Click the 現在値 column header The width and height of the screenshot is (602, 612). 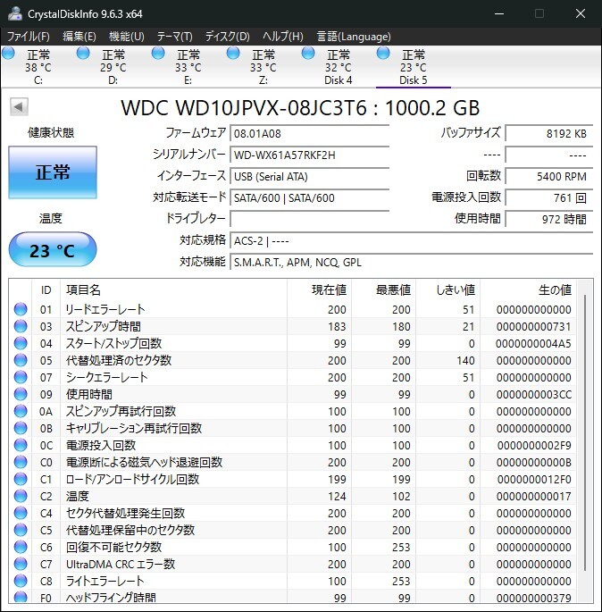click(319, 290)
